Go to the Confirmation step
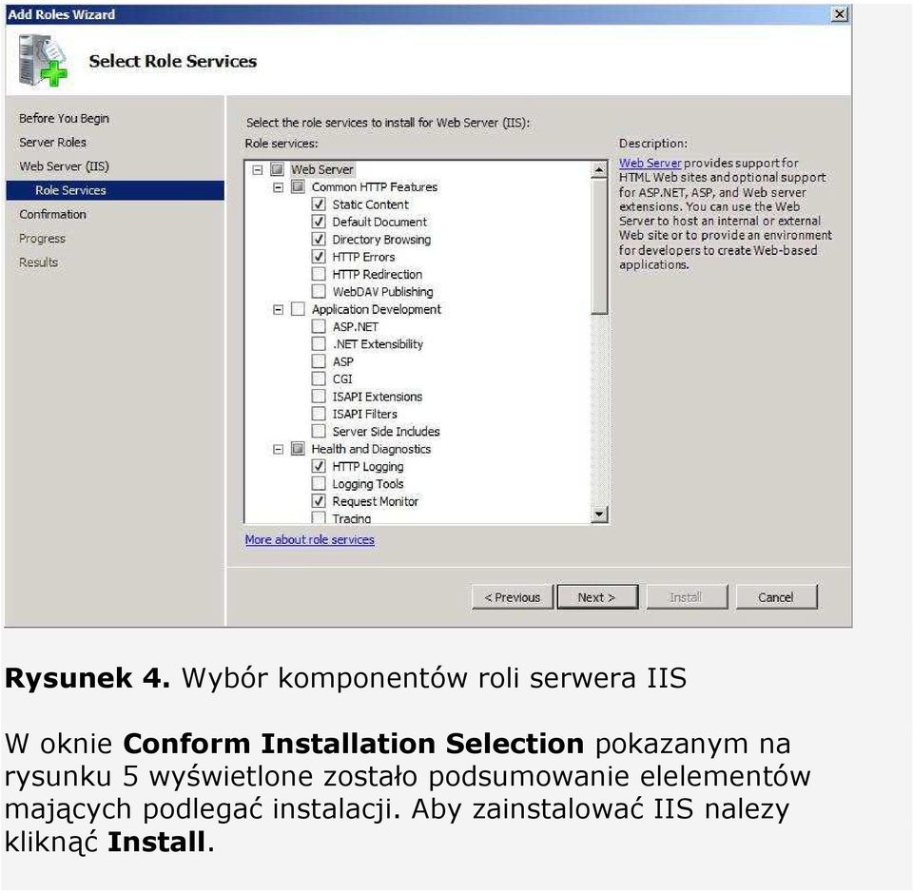 pyautogui.click(x=52, y=214)
